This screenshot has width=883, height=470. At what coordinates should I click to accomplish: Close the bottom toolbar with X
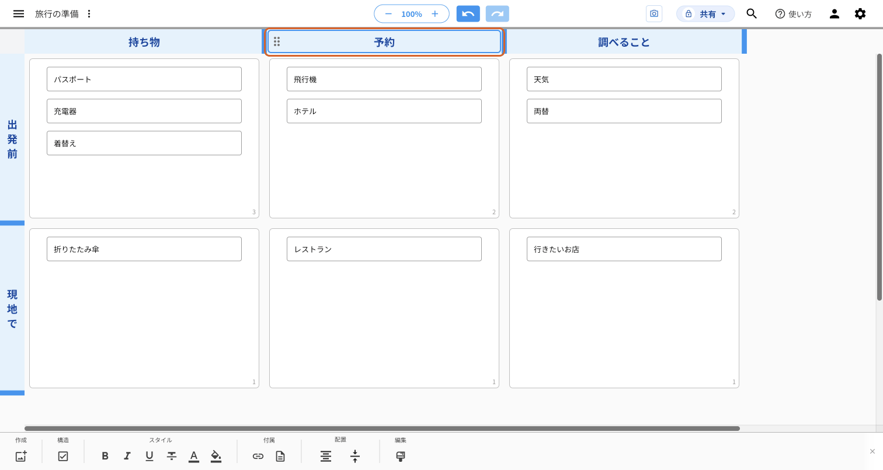tap(872, 451)
